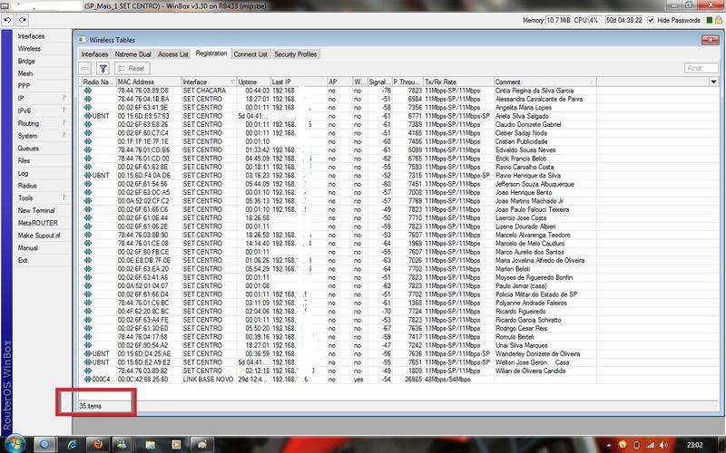Select registration icon for LINK BASE NOVO row

pos(87,379)
